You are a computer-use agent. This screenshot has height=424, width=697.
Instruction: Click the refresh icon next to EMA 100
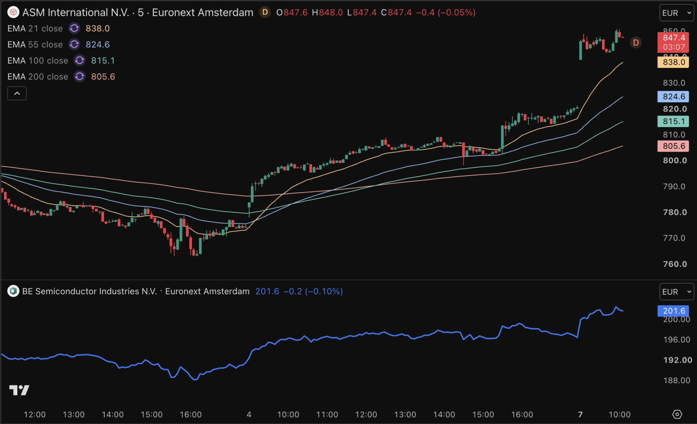tap(80, 60)
